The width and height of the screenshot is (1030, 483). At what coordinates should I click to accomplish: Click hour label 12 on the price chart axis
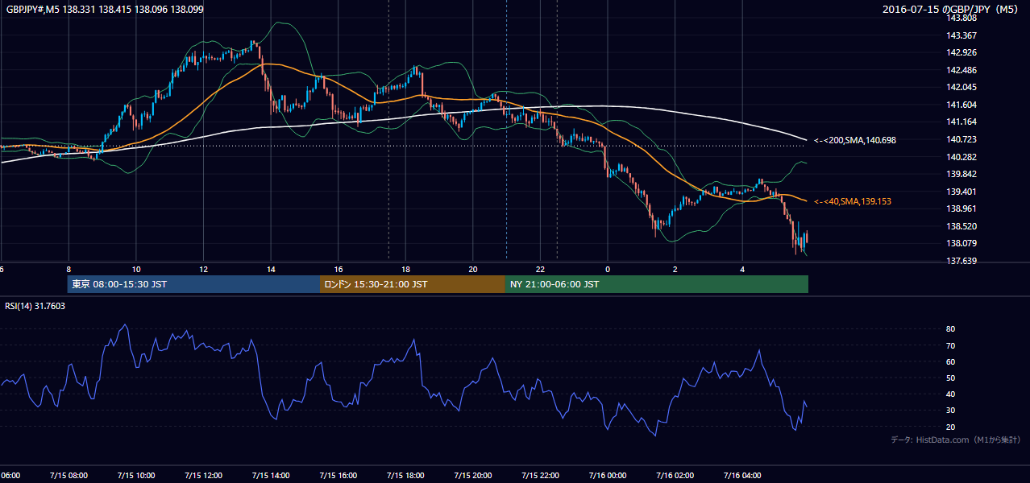pyautogui.click(x=204, y=269)
